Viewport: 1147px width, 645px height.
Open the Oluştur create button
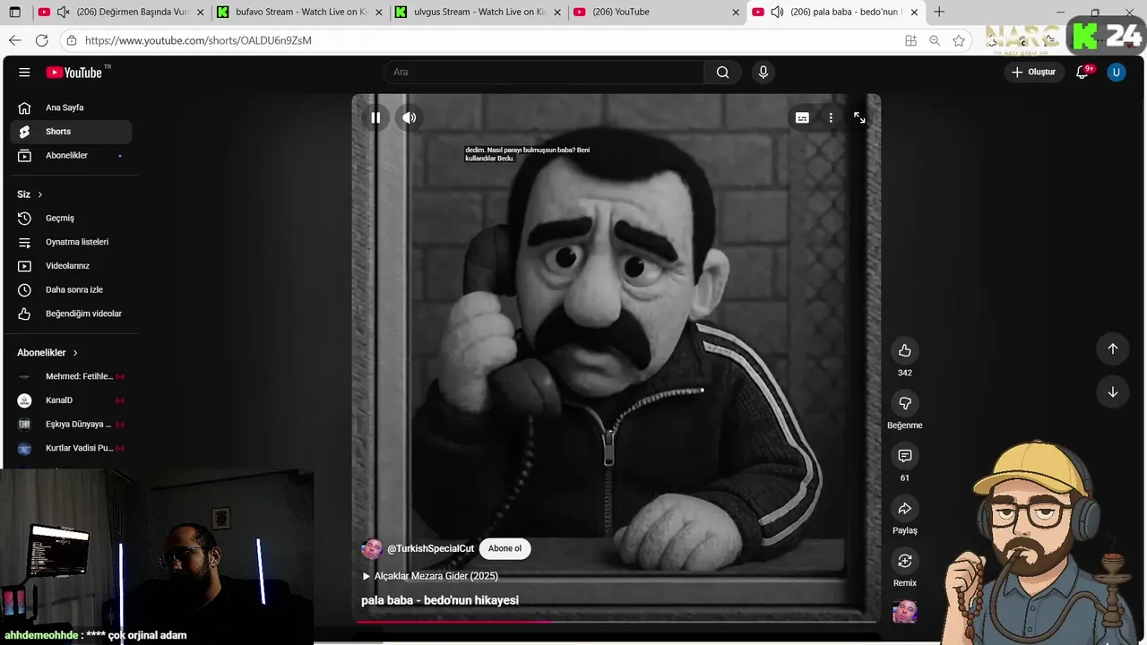tap(1033, 73)
